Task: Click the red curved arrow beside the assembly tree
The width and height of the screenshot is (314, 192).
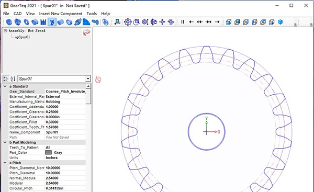Action: pos(86,32)
